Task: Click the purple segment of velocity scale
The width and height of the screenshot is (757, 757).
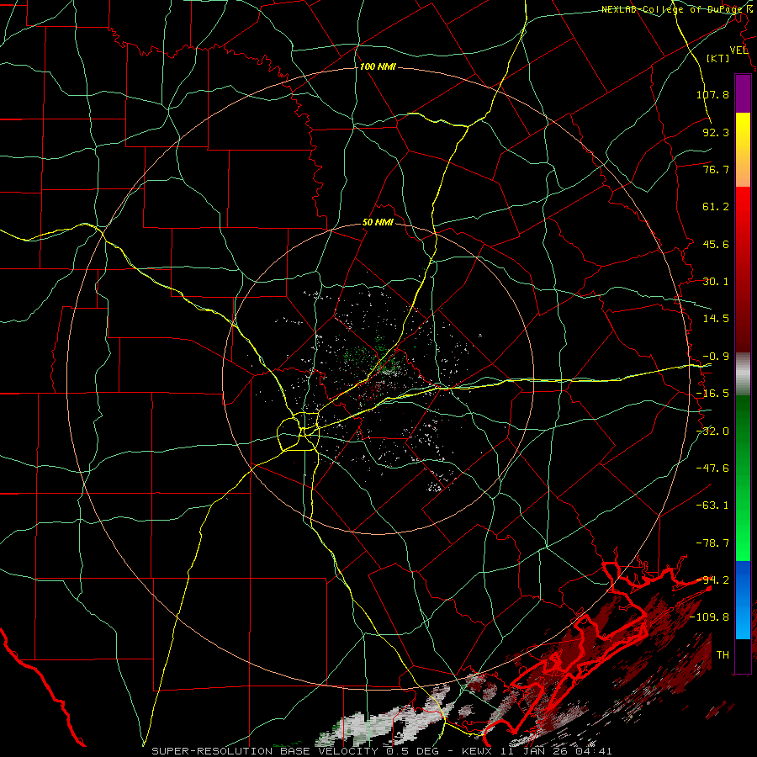Action: pos(743,93)
